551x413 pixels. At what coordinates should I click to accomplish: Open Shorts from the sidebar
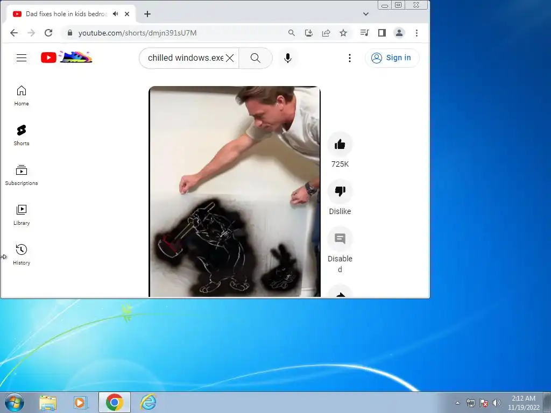(x=22, y=136)
